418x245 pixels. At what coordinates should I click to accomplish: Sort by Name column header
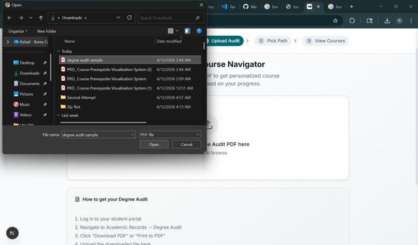pyautogui.click(x=69, y=41)
